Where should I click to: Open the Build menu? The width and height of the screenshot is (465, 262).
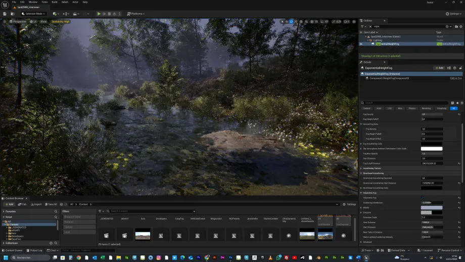(55, 2)
